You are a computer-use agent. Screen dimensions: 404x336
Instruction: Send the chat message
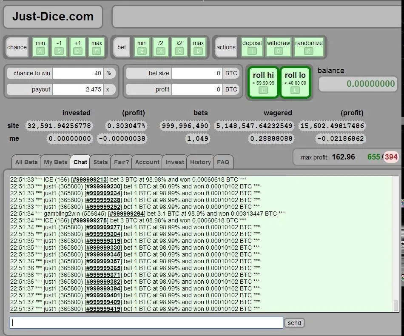(294, 323)
